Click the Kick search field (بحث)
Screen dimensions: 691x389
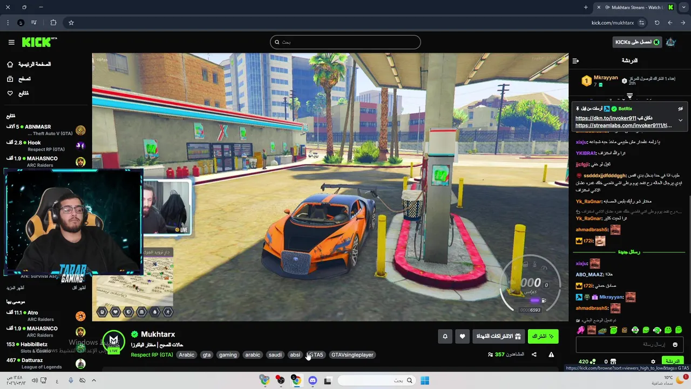tap(345, 42)
